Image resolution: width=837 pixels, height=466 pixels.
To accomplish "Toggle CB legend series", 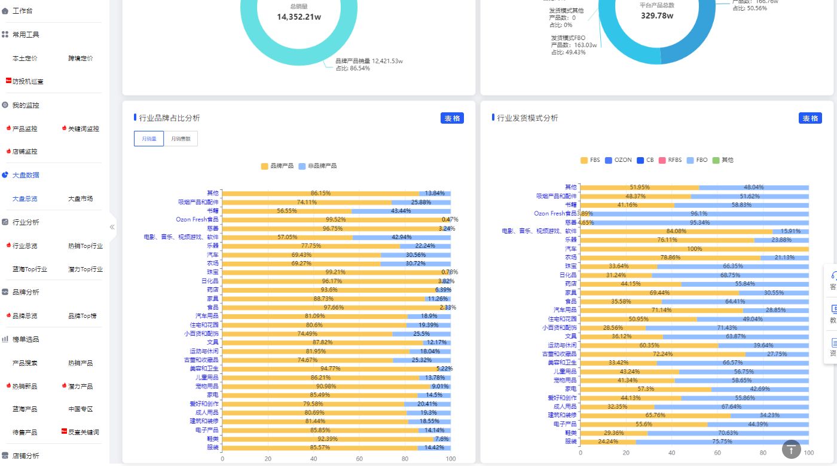I will pyautogui.click(x=646, y=160).
